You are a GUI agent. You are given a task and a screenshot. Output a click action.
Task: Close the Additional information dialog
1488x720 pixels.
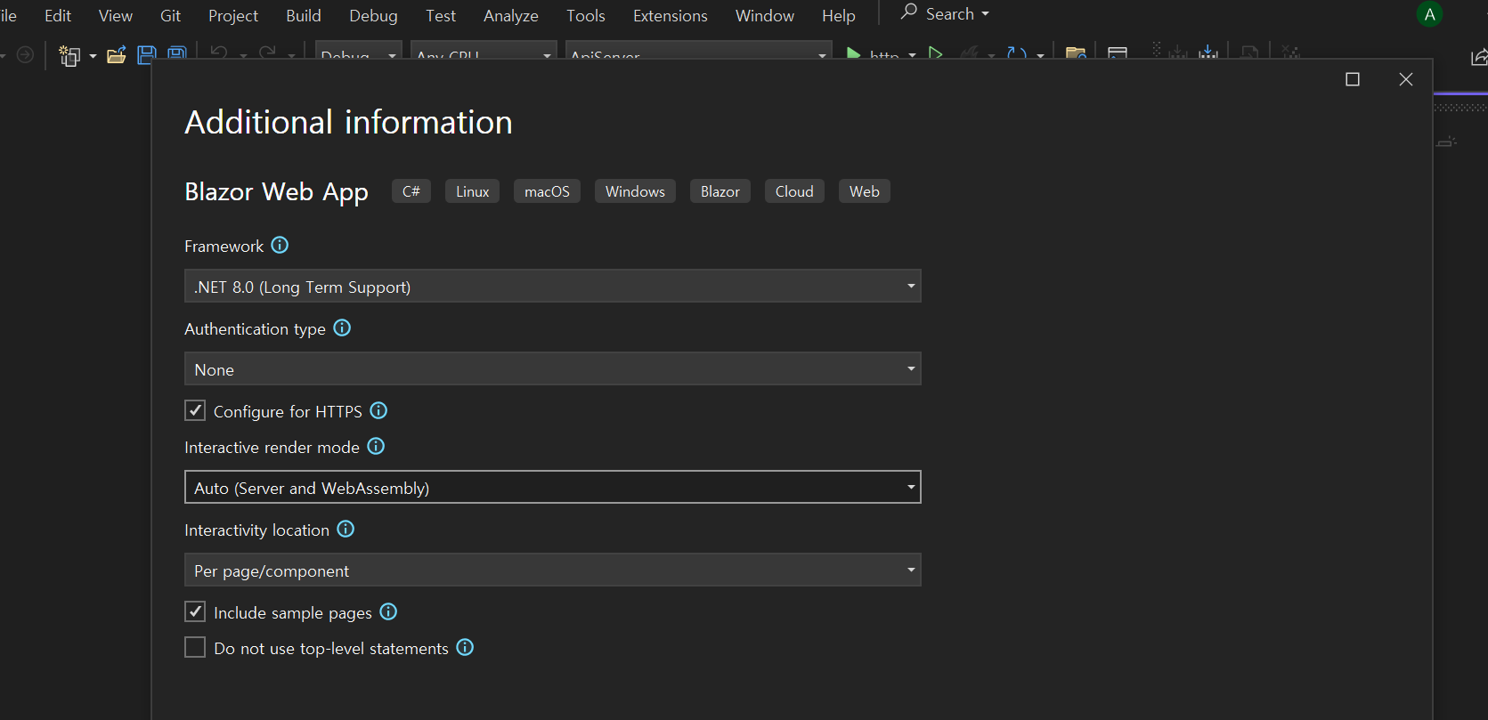(x=1406, y=79)
